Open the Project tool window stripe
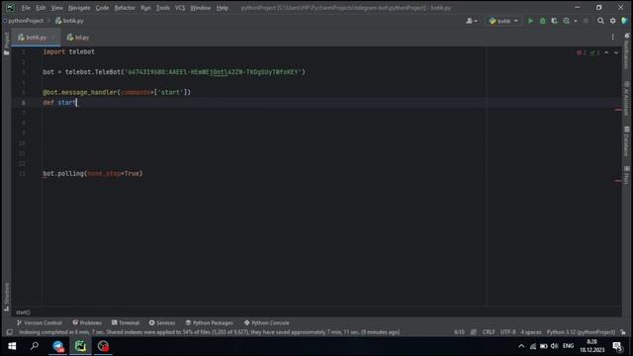Screen dimensions: 633x356 pyautogui.click(x=6, y=44)
